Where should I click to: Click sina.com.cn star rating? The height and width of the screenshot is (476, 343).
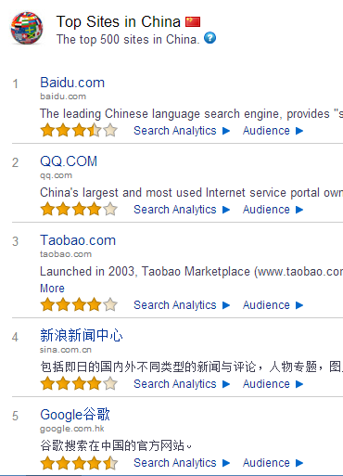[79, 383]
